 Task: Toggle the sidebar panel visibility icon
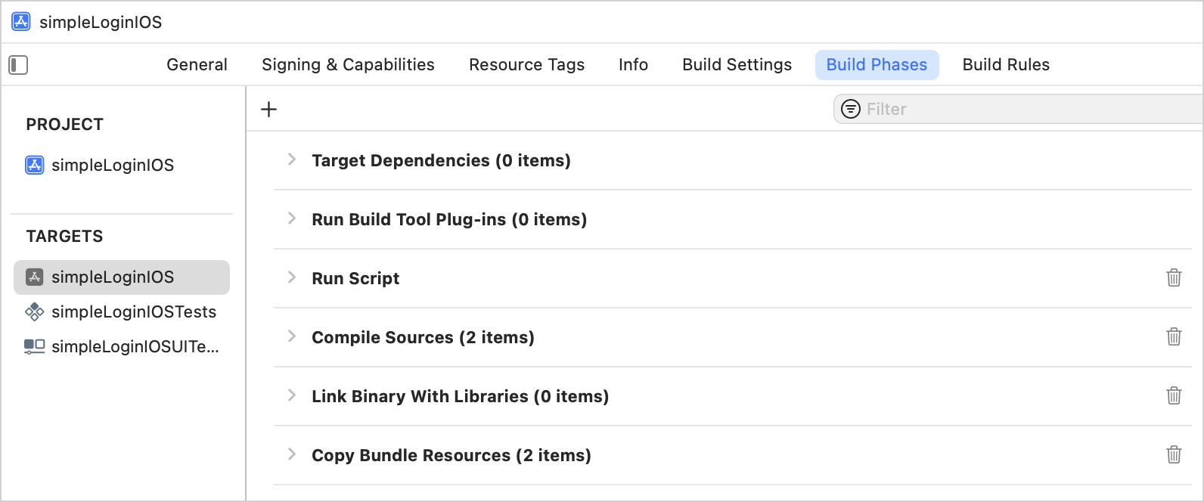click(18, 65)
